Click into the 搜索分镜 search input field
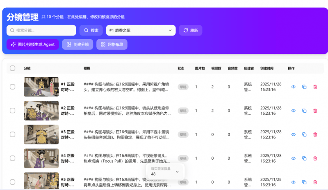 pos(43,30)
